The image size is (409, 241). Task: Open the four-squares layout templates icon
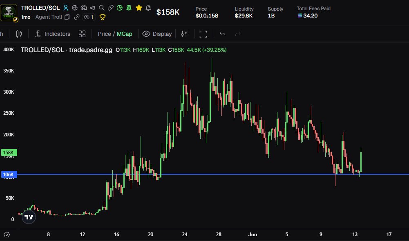(x=82, y=34)
